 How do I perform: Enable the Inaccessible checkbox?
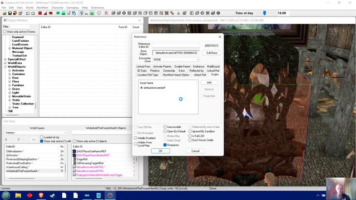click(x=165, y=127)
